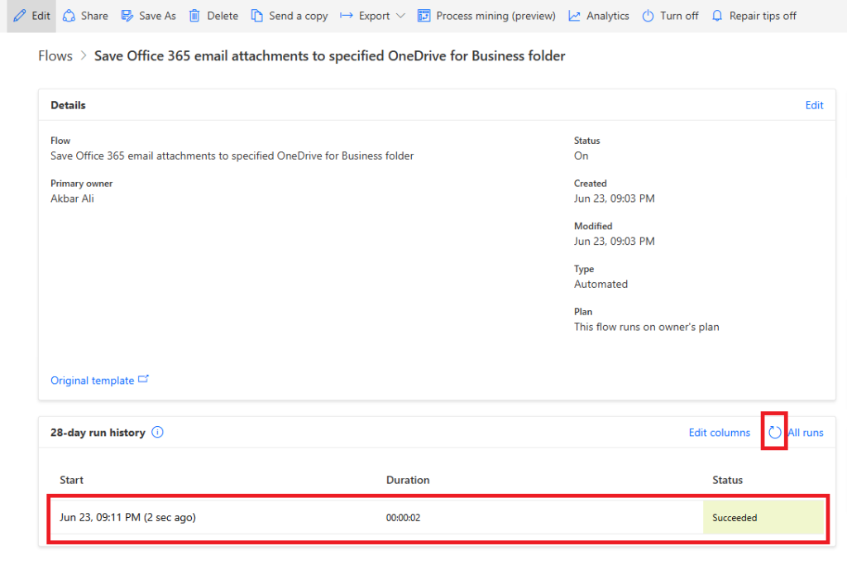Viewport: 847px width, 570px height.
Task: Open info tooltip beside 28-day run history
Action: click(x=157, y=432)
